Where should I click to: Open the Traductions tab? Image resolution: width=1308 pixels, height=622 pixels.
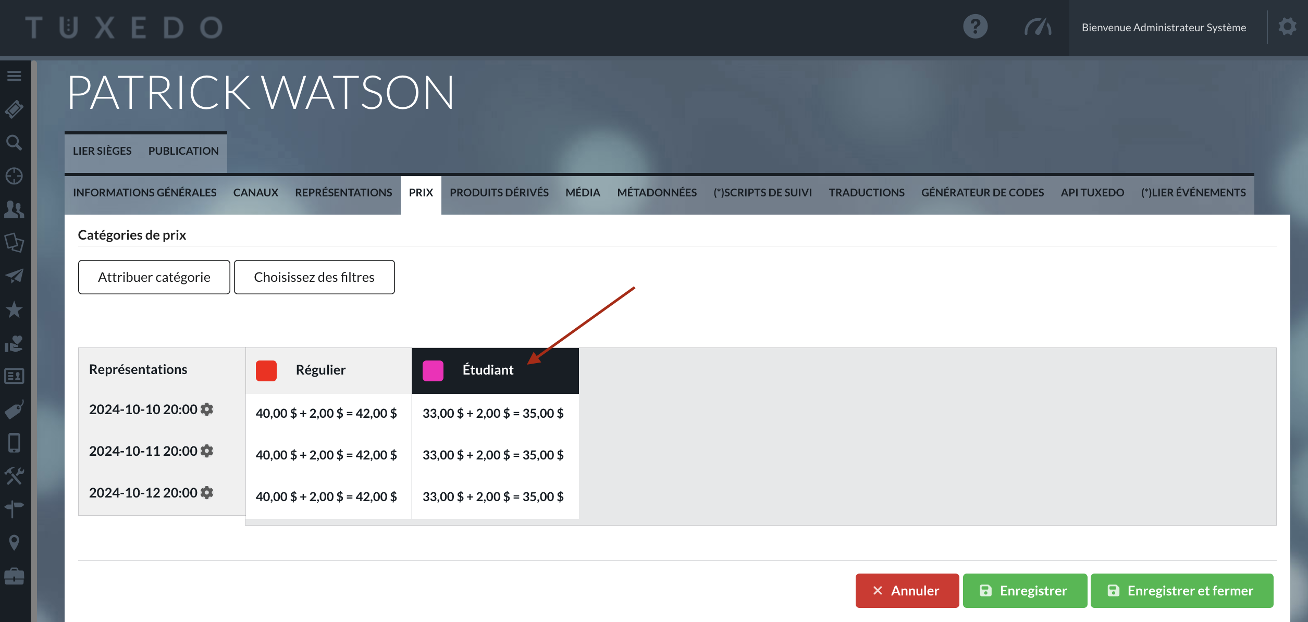point(866,193)
